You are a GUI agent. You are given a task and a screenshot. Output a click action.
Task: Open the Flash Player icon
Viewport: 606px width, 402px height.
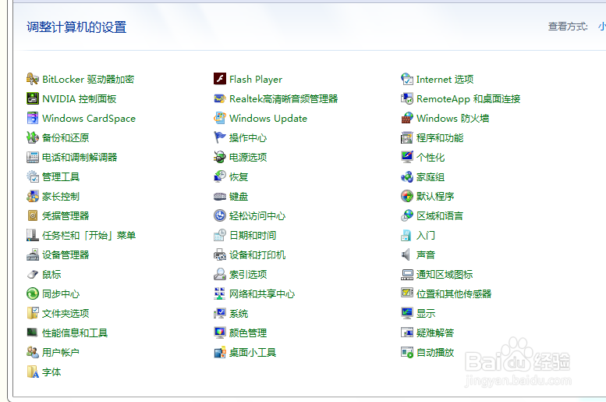[219, 79]
